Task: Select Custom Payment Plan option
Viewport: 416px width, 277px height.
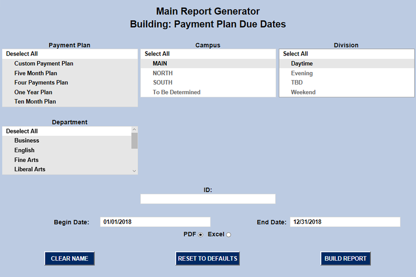Action: pyautogui.click(x=44, y=64)
